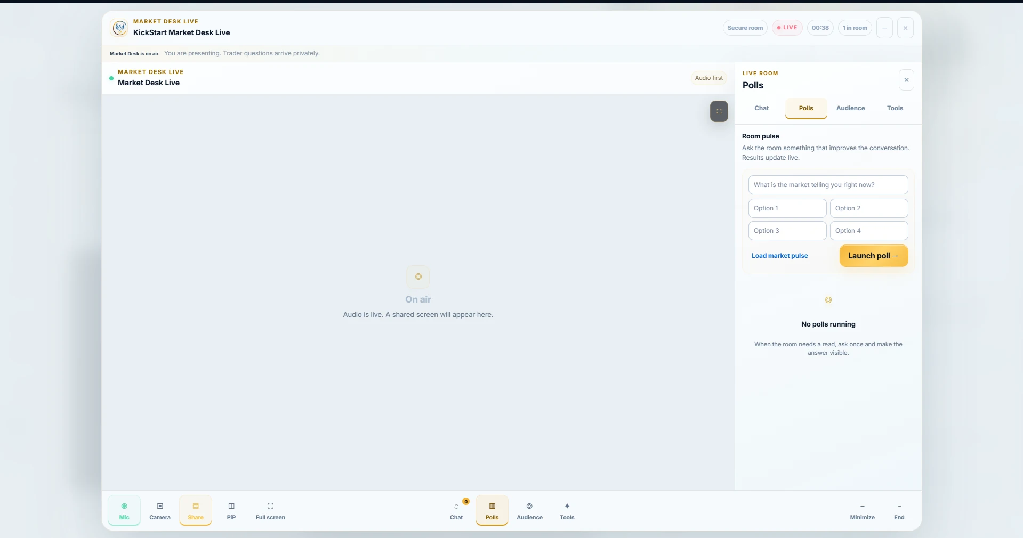Image resolution: width=1023 pixels, height=538 pixels.
Task: Open Tools from the bottom toolbar
Action: point(567,510)
